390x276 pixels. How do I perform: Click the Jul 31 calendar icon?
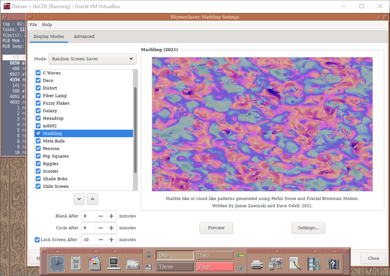(x=76, y=263)
